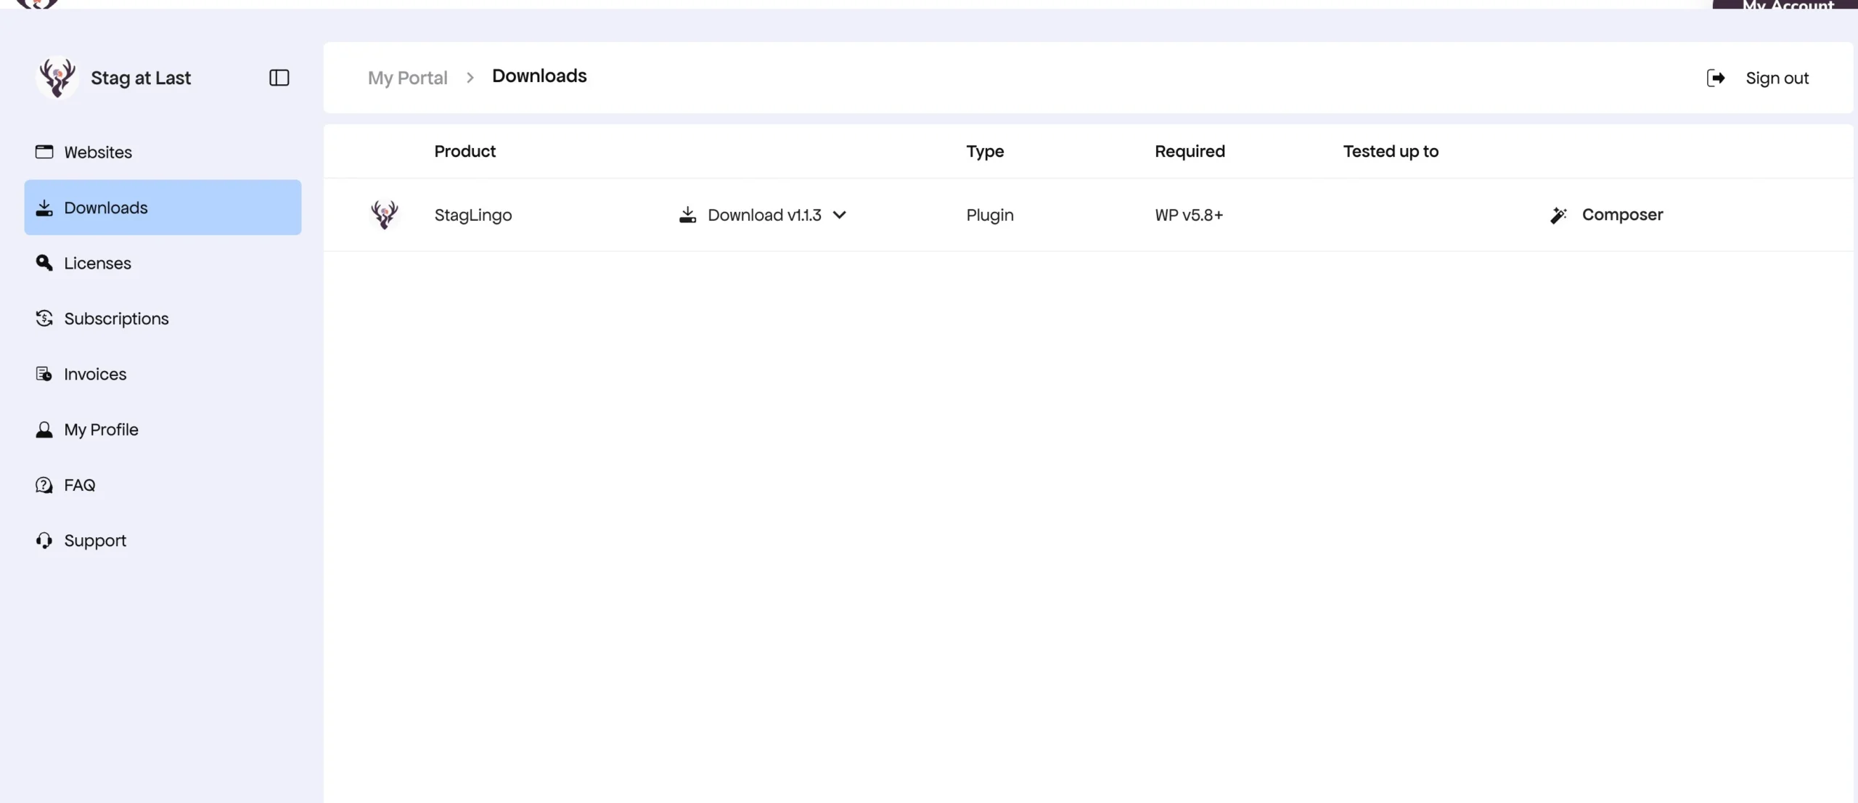Open the My Account button at top
The width and height of the screenshot is (1858, 803).
click(1785, 4)
